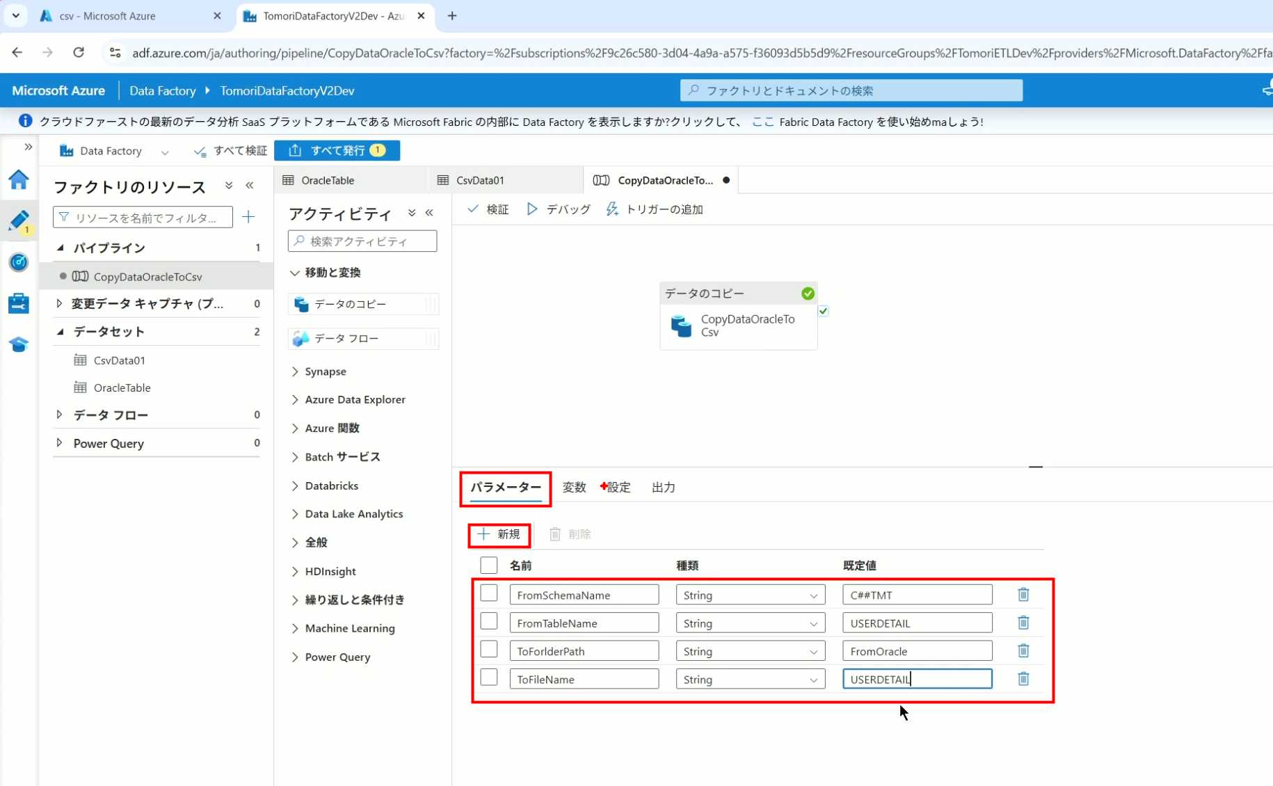
Task: Check the ToForlderPath row checkbox
Action: coord(489,650)
